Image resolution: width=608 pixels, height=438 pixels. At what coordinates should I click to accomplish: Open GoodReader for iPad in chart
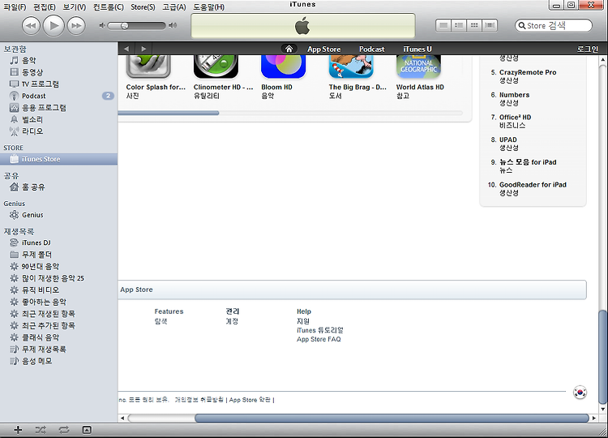point(533,185)
